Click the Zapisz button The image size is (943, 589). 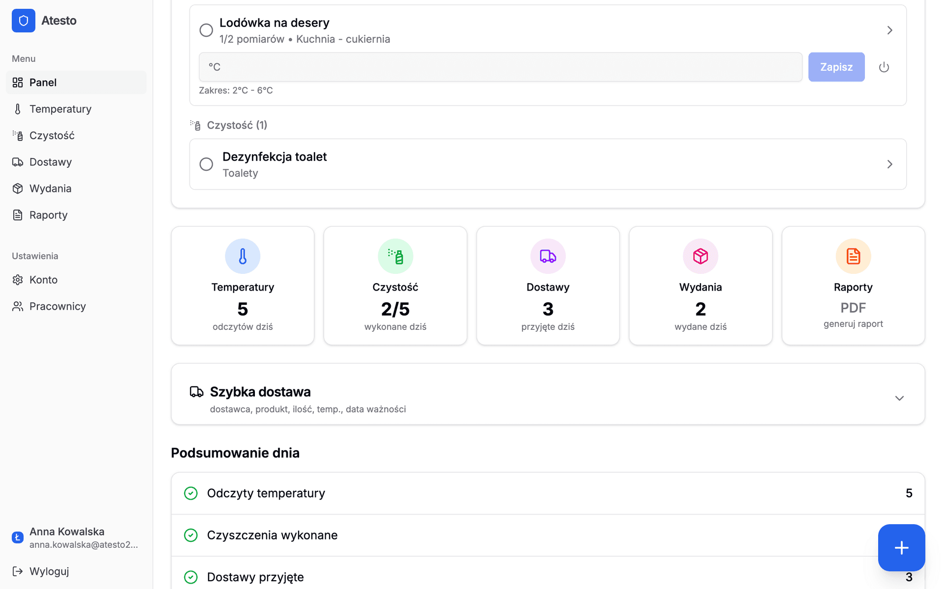(836, 67)
